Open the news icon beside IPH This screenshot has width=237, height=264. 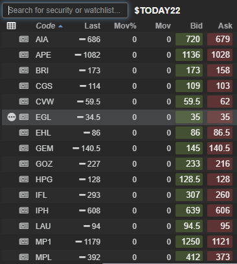click(x=24, y=210)
